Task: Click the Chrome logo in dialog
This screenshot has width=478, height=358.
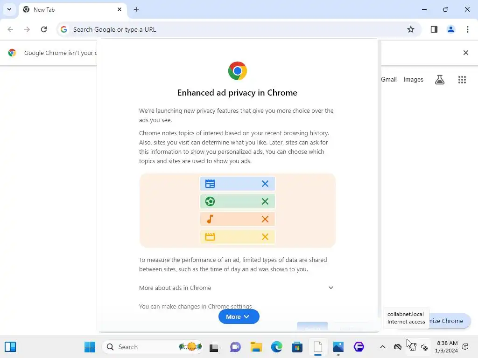Action: click(238, 71)
